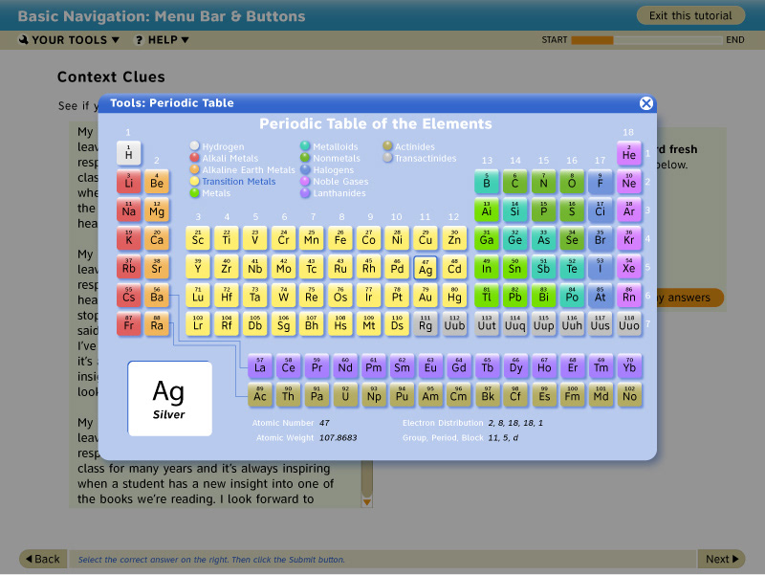Screen dimensions: 765x575
Task: Select the Roentgenium (Rg) element tile
Action: 426,324
